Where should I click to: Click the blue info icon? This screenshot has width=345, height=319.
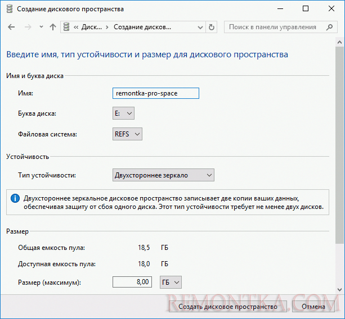point(15,198)
